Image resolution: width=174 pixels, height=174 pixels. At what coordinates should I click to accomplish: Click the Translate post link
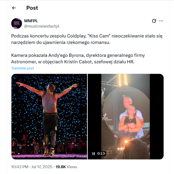point(23,68)
